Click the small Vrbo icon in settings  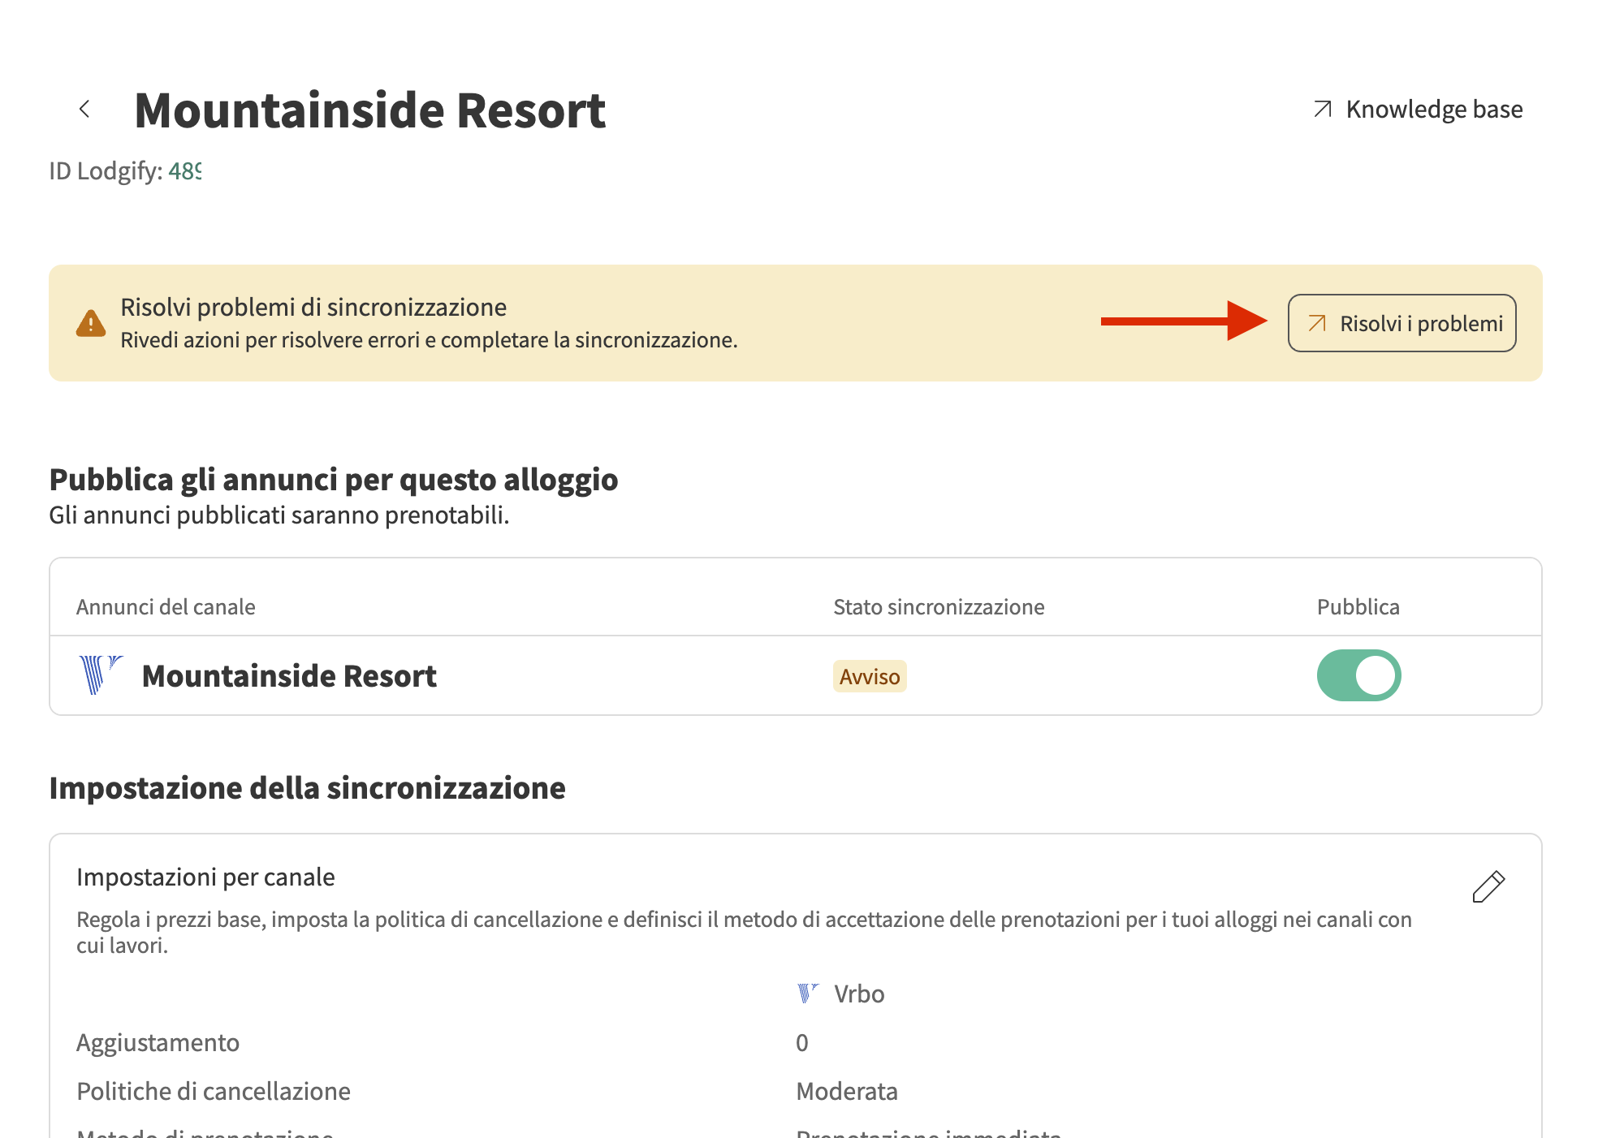pos(808,993)
